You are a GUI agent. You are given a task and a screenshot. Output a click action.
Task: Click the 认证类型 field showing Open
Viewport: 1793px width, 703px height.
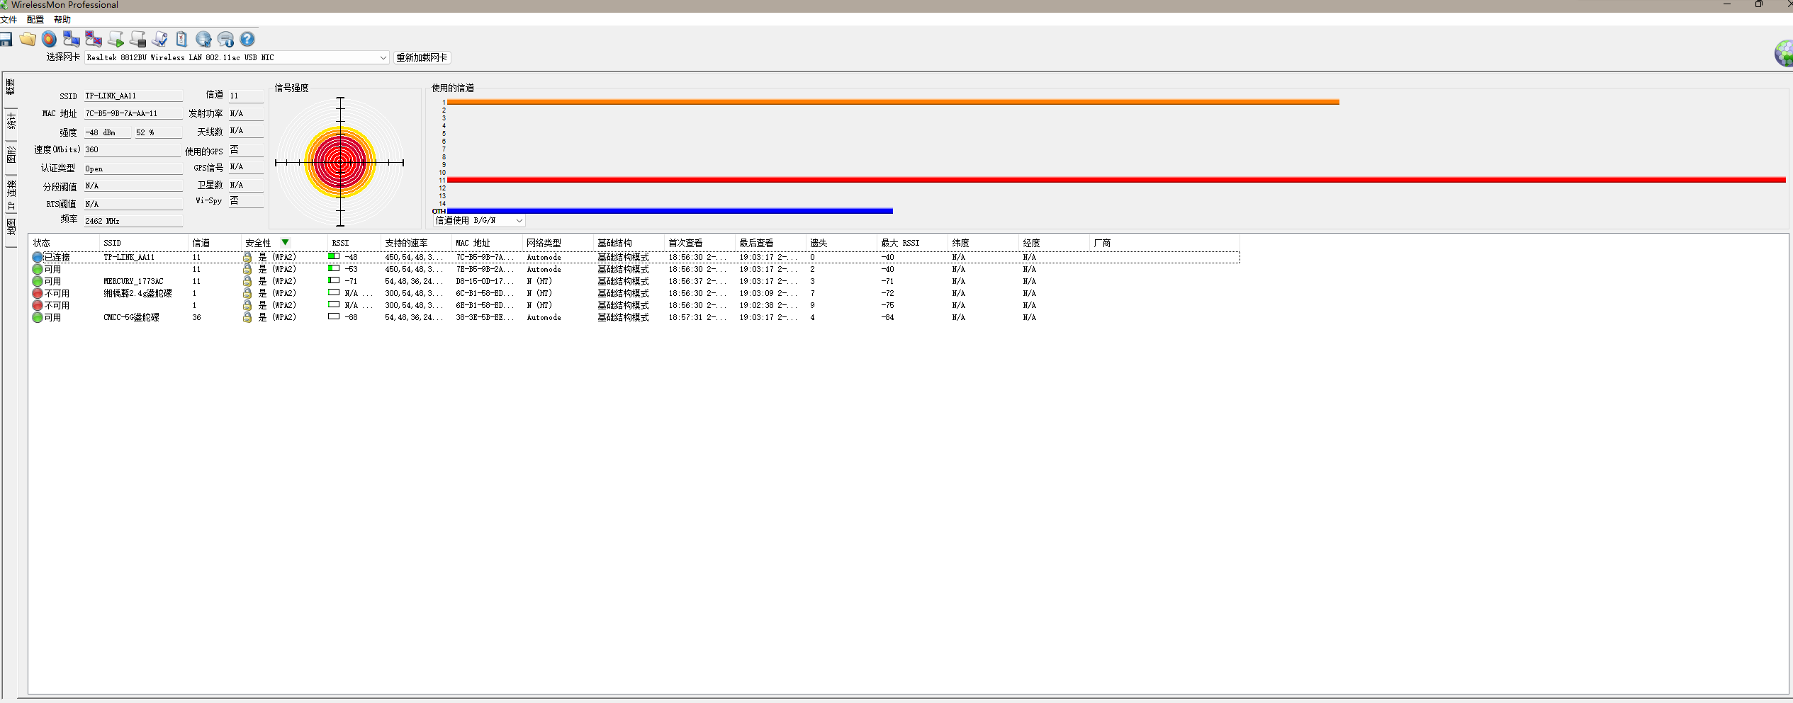(x=133, y=168)
